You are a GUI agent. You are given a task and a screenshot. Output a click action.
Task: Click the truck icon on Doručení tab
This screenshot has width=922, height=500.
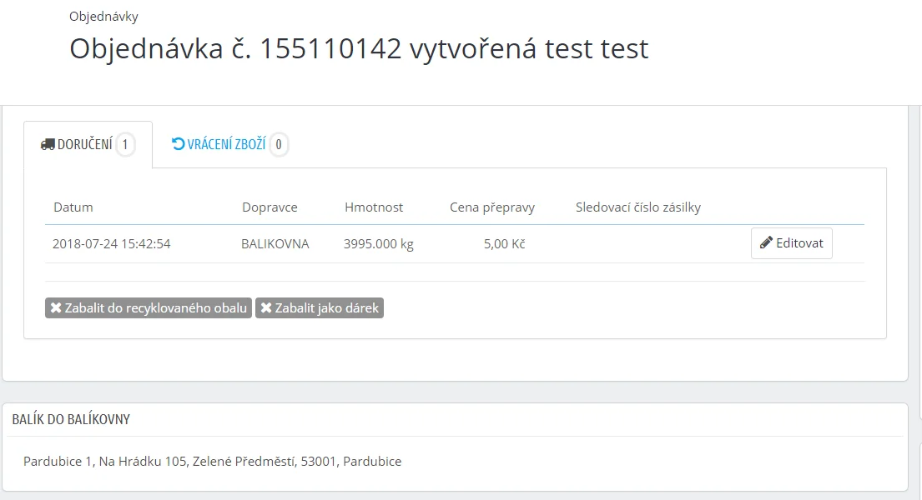48,145
